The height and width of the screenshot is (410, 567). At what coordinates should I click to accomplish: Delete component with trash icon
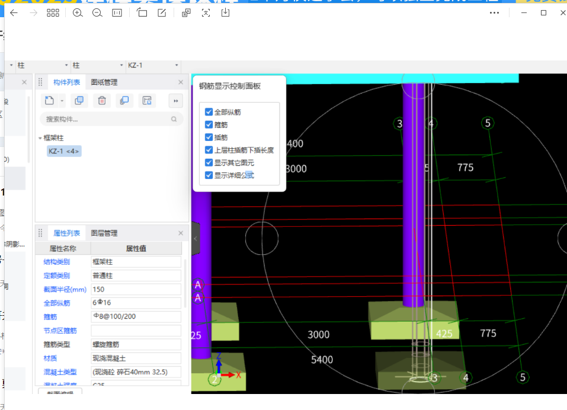[102, 101]
